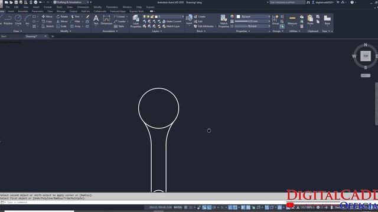Open the lineweight dropdown slider
The height and width of the screenshot is (212, 378).
[252, 21]
